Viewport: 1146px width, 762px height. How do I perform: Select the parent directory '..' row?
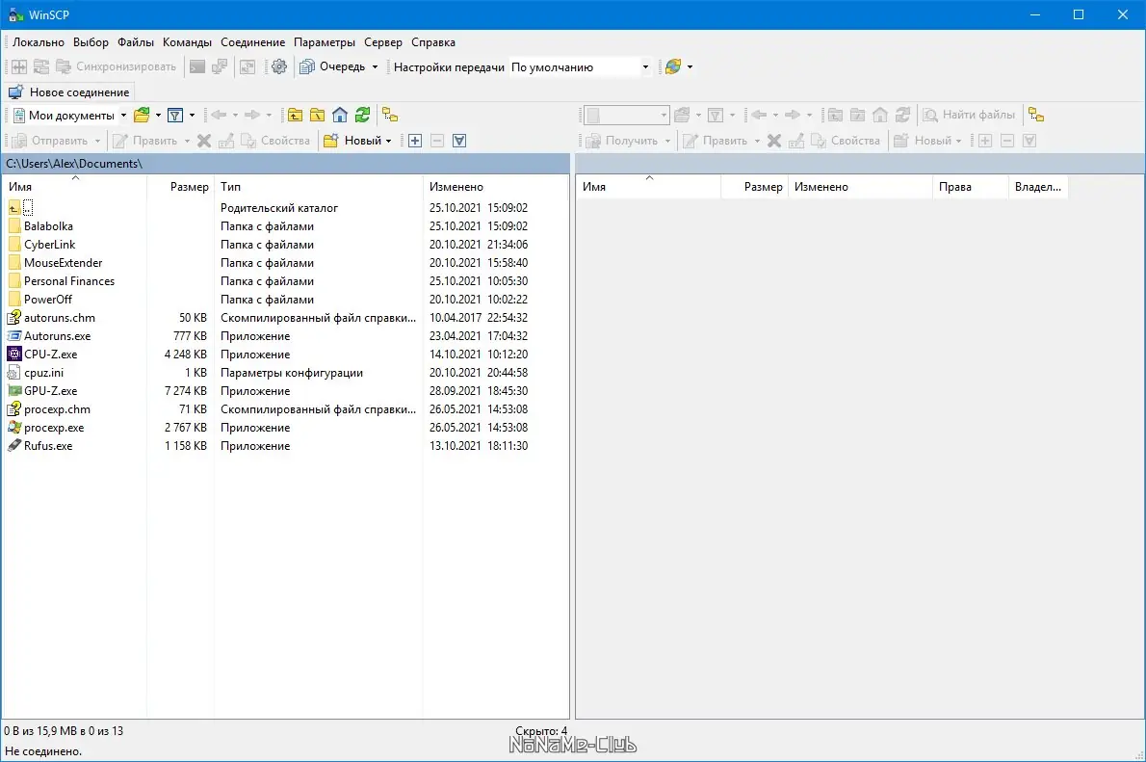coord(28,208)
